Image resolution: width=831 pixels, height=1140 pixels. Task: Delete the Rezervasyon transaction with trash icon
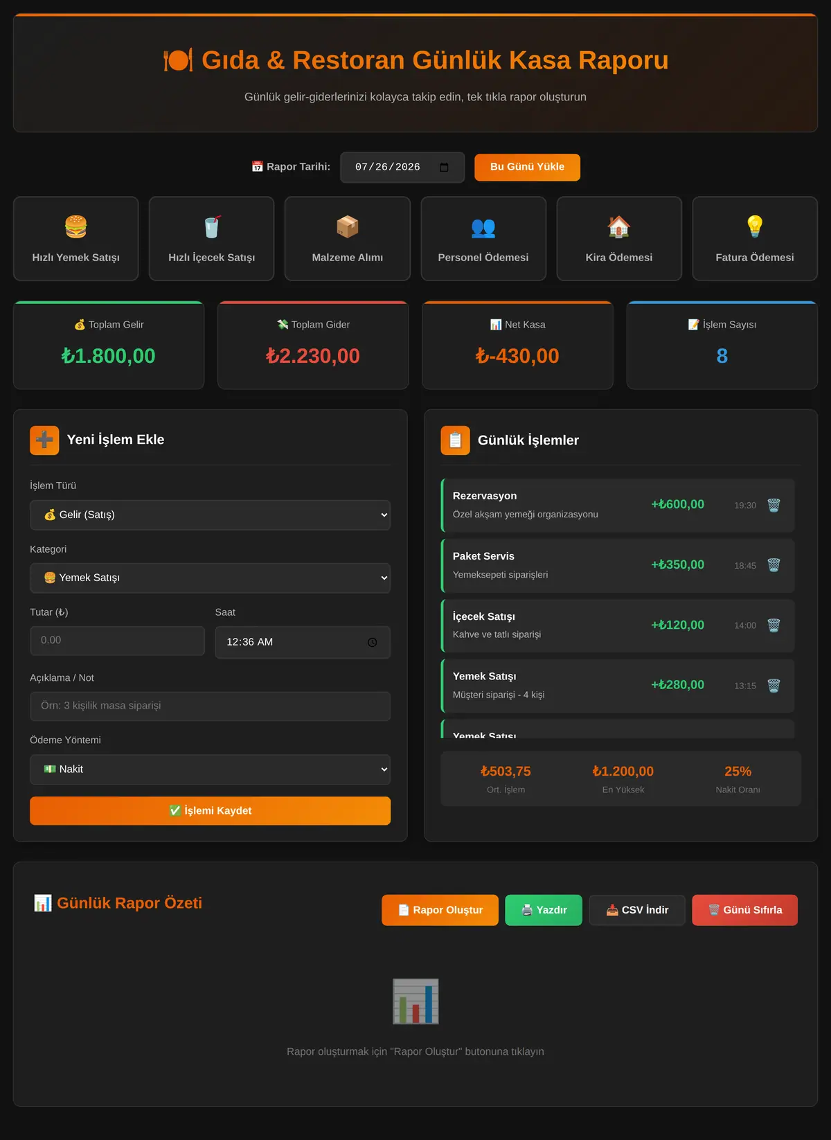(x=774, y=505)
